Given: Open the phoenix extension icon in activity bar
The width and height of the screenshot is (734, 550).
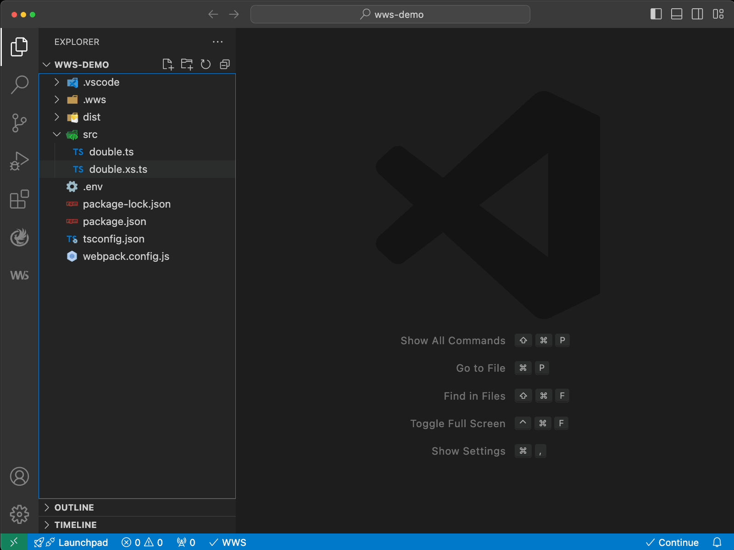Looking at the screenshot, I should [19, 237].
